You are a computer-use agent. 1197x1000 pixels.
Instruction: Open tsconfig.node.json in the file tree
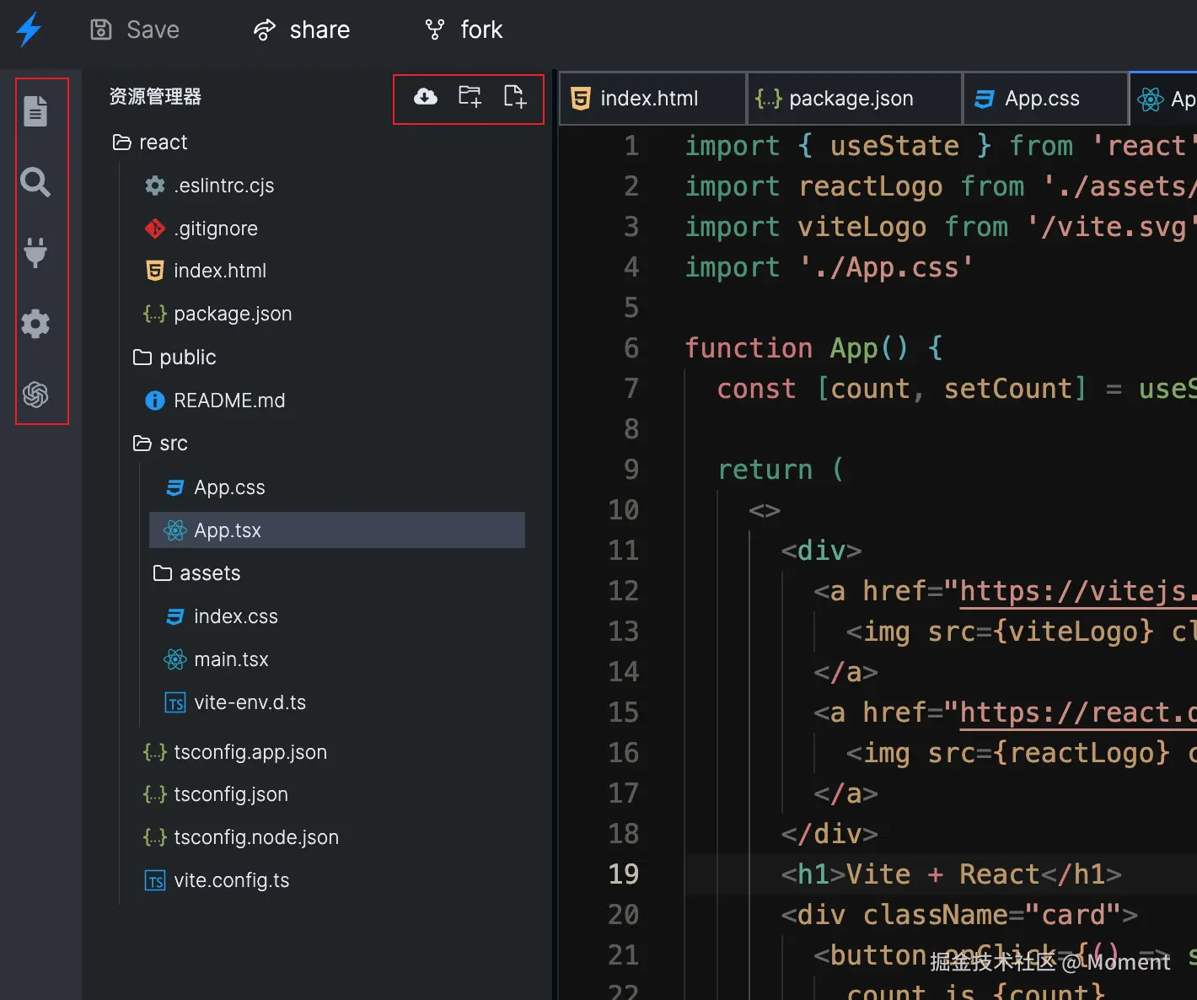241,837
